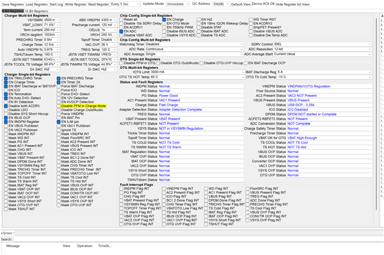Click the vertical scrollbar of register panel
Image resolution: width=384 pixels, height=255 pixels.
(x=376, y=113)
